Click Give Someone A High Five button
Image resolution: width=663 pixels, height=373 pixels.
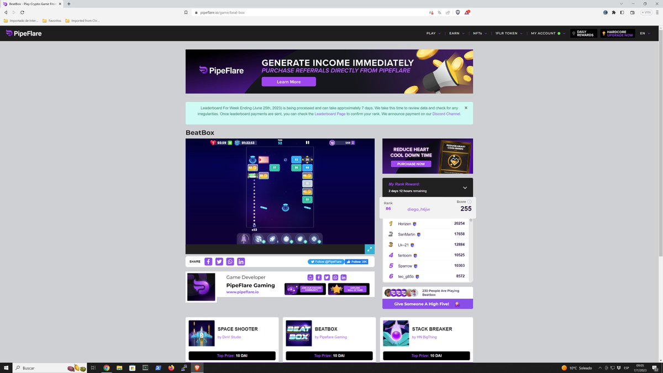(x=428, y=304)
